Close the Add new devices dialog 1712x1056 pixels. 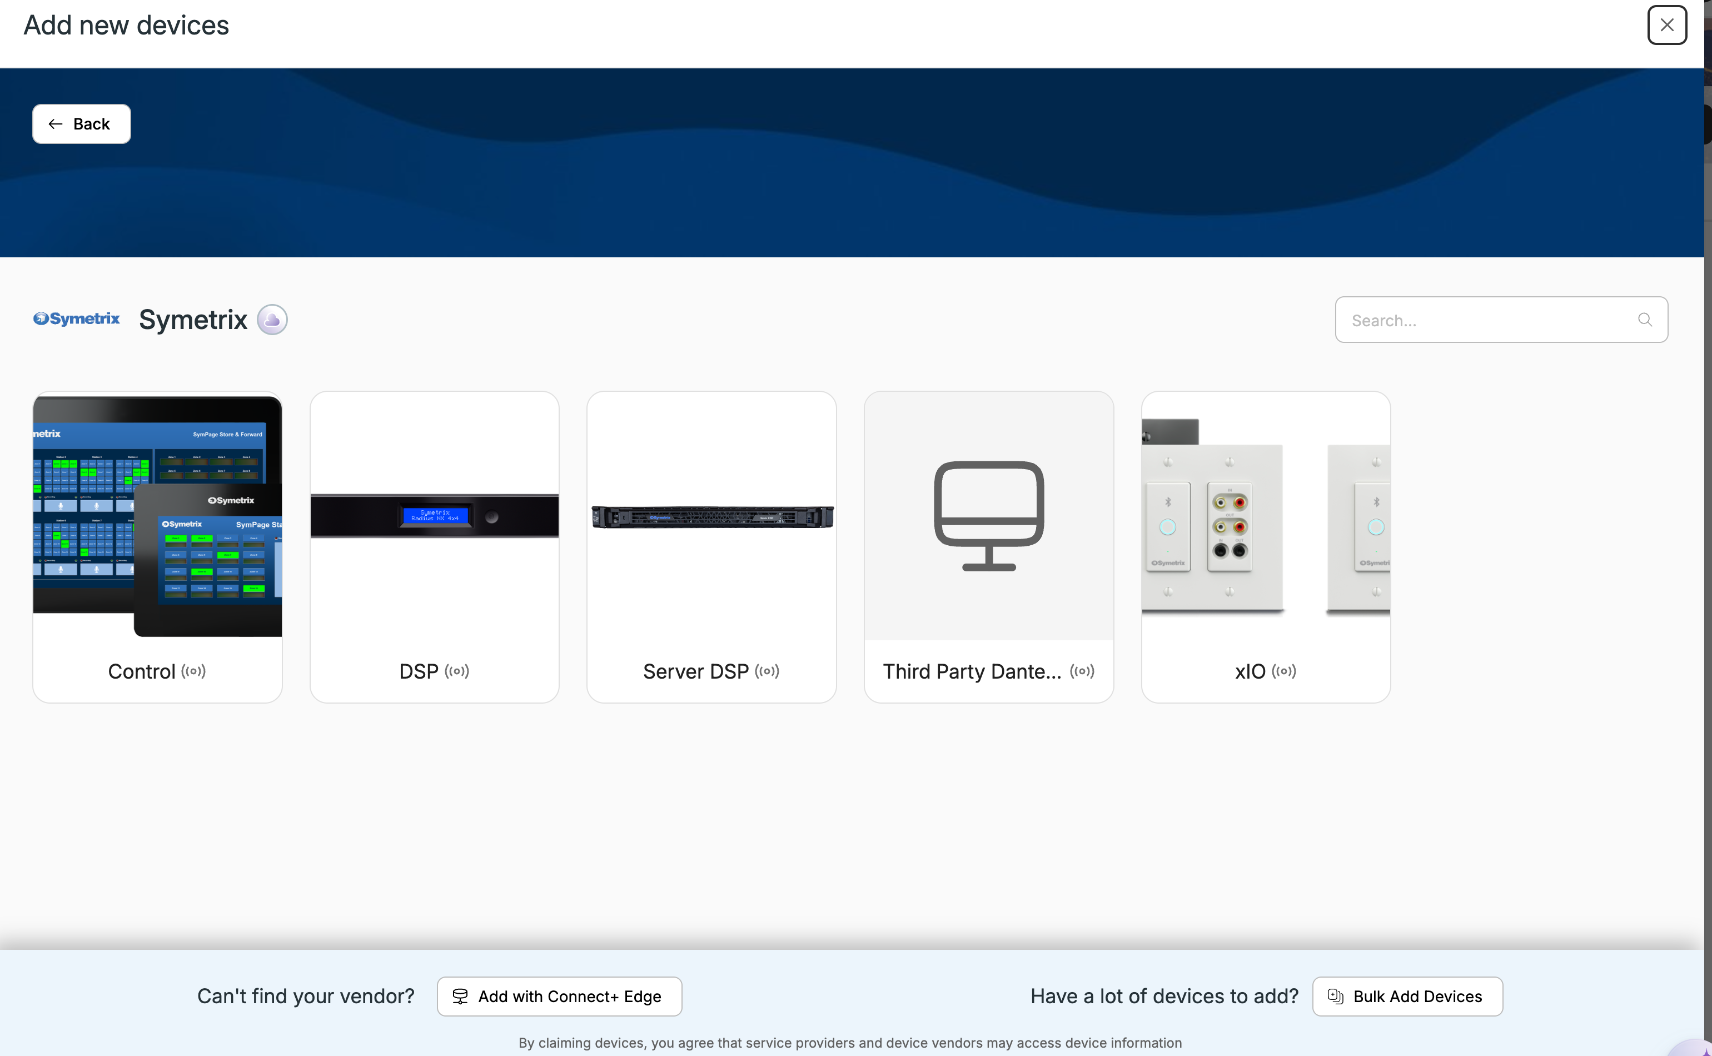click(x=1666, y=25)
